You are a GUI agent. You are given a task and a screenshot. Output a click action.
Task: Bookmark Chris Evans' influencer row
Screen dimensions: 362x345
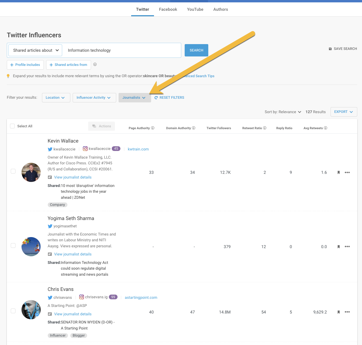click(338, 312)
